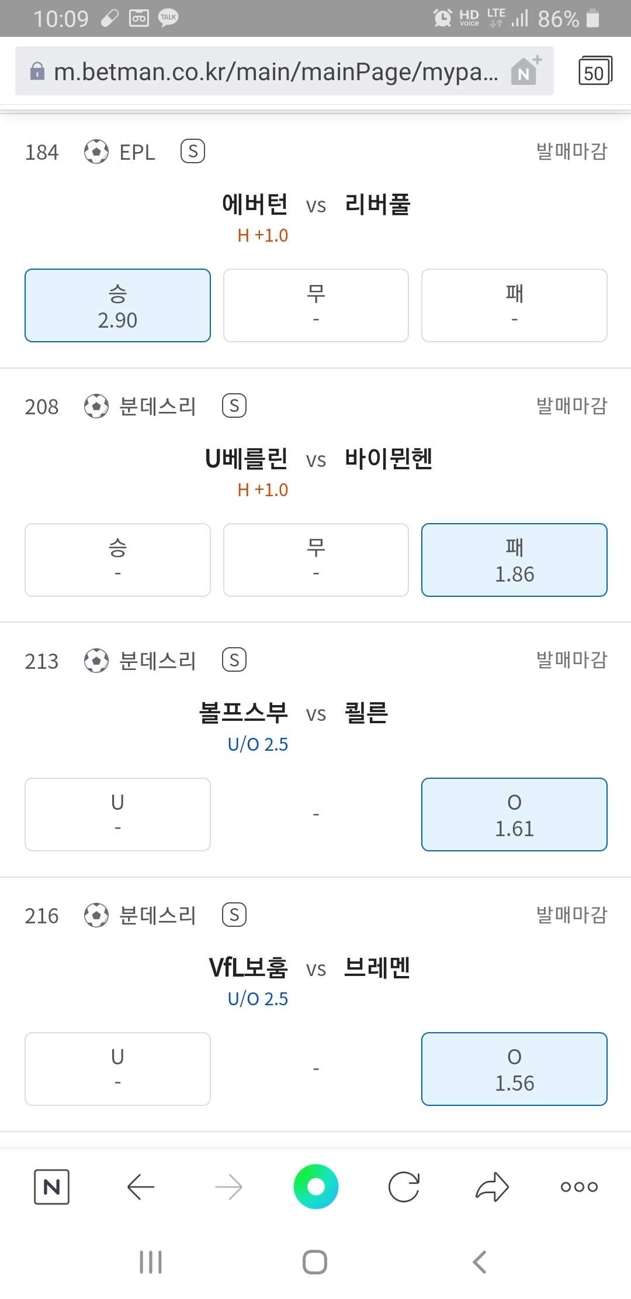The height and width of the screenshot is (1299, 631).
Task: Go back with the left arrow
Action: coord(141,1187)
